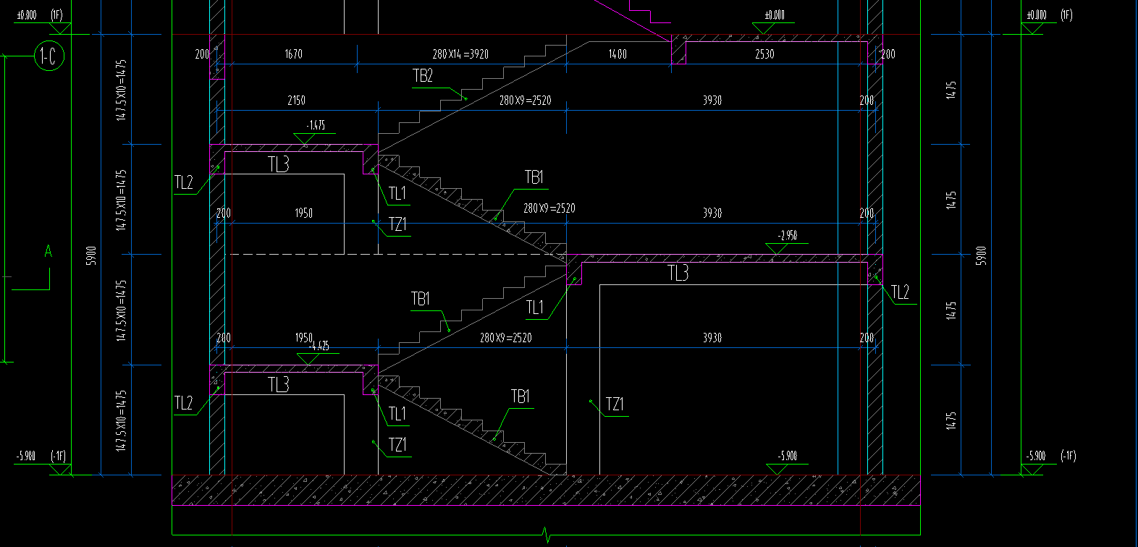Click the right '(-1F)' floor level label
The width and height of the screenshot is (1138, 547).
click(1068, 456)
